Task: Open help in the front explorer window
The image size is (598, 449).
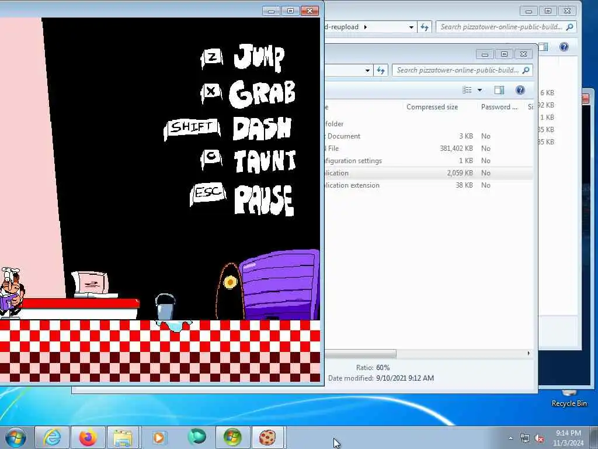Action: click(520, 90)
